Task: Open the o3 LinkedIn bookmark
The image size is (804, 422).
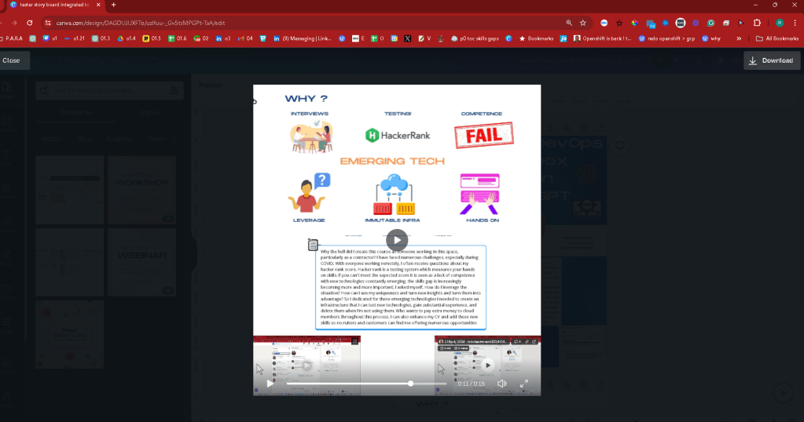Action: pos(223,38)
